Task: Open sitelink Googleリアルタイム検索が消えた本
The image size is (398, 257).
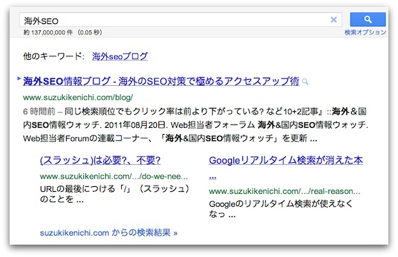Action: [286, 160]
